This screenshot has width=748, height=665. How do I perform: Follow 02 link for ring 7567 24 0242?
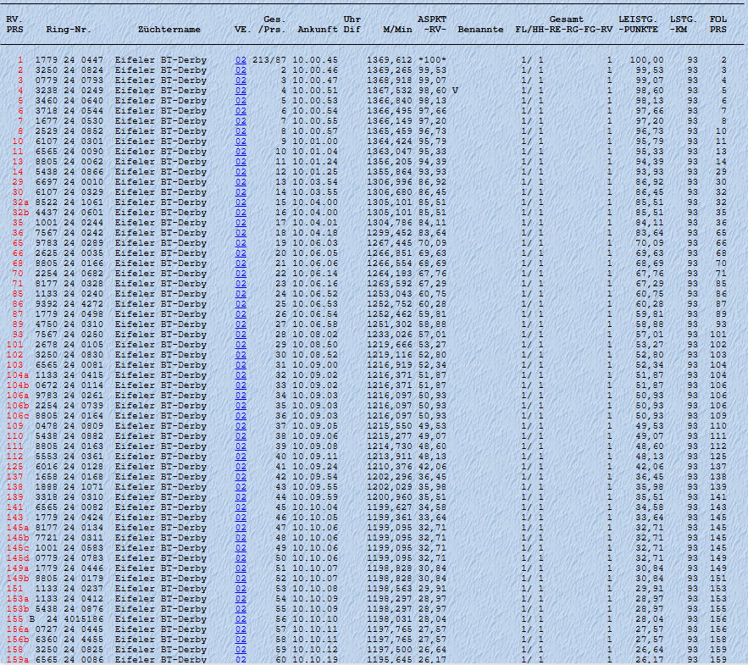click(x=241, y=233)
